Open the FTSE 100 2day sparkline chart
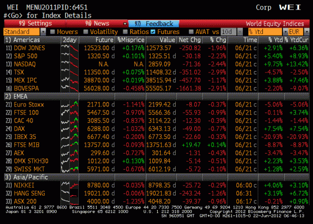 coord(70,112)
